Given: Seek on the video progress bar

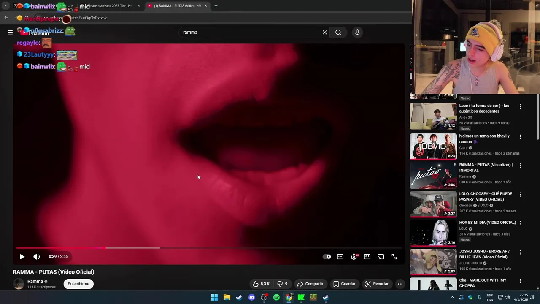Looking at the screenshot, I should coord(209,248).
